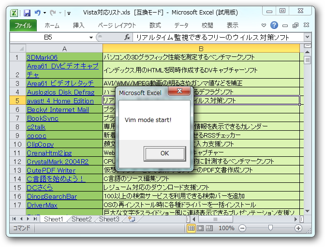Click the zoom slider handle
The height and width of the screenshot is (247, 325).
tap(270, 228)
